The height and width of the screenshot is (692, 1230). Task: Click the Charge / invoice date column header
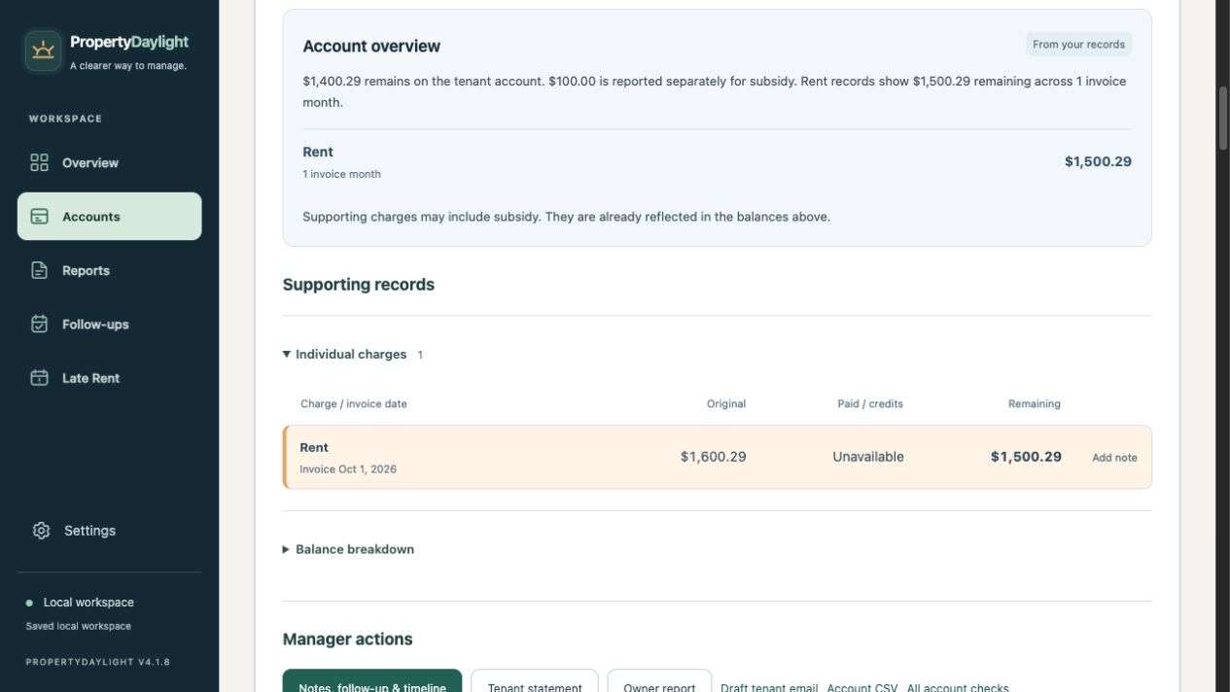point(354,404)
